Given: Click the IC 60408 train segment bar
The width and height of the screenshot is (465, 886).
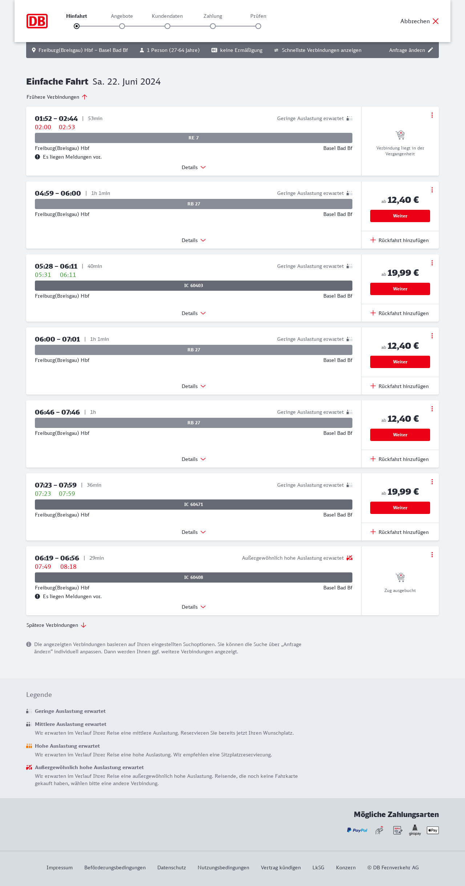Looking at the screenshot, I should 194,577.
